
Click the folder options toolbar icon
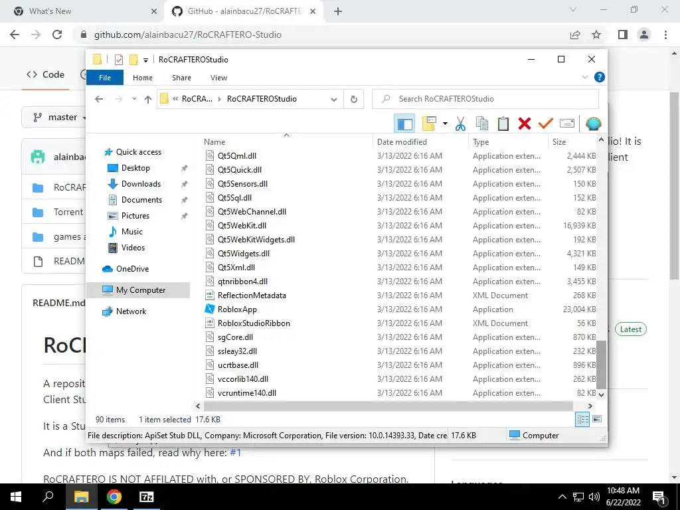point(429,124)
